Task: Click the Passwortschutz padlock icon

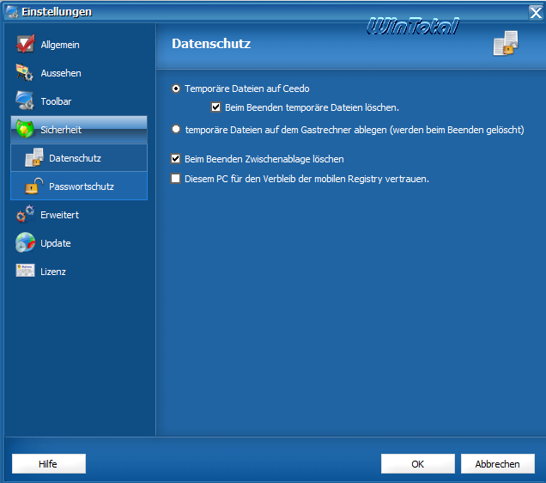Action: (34, 186)
